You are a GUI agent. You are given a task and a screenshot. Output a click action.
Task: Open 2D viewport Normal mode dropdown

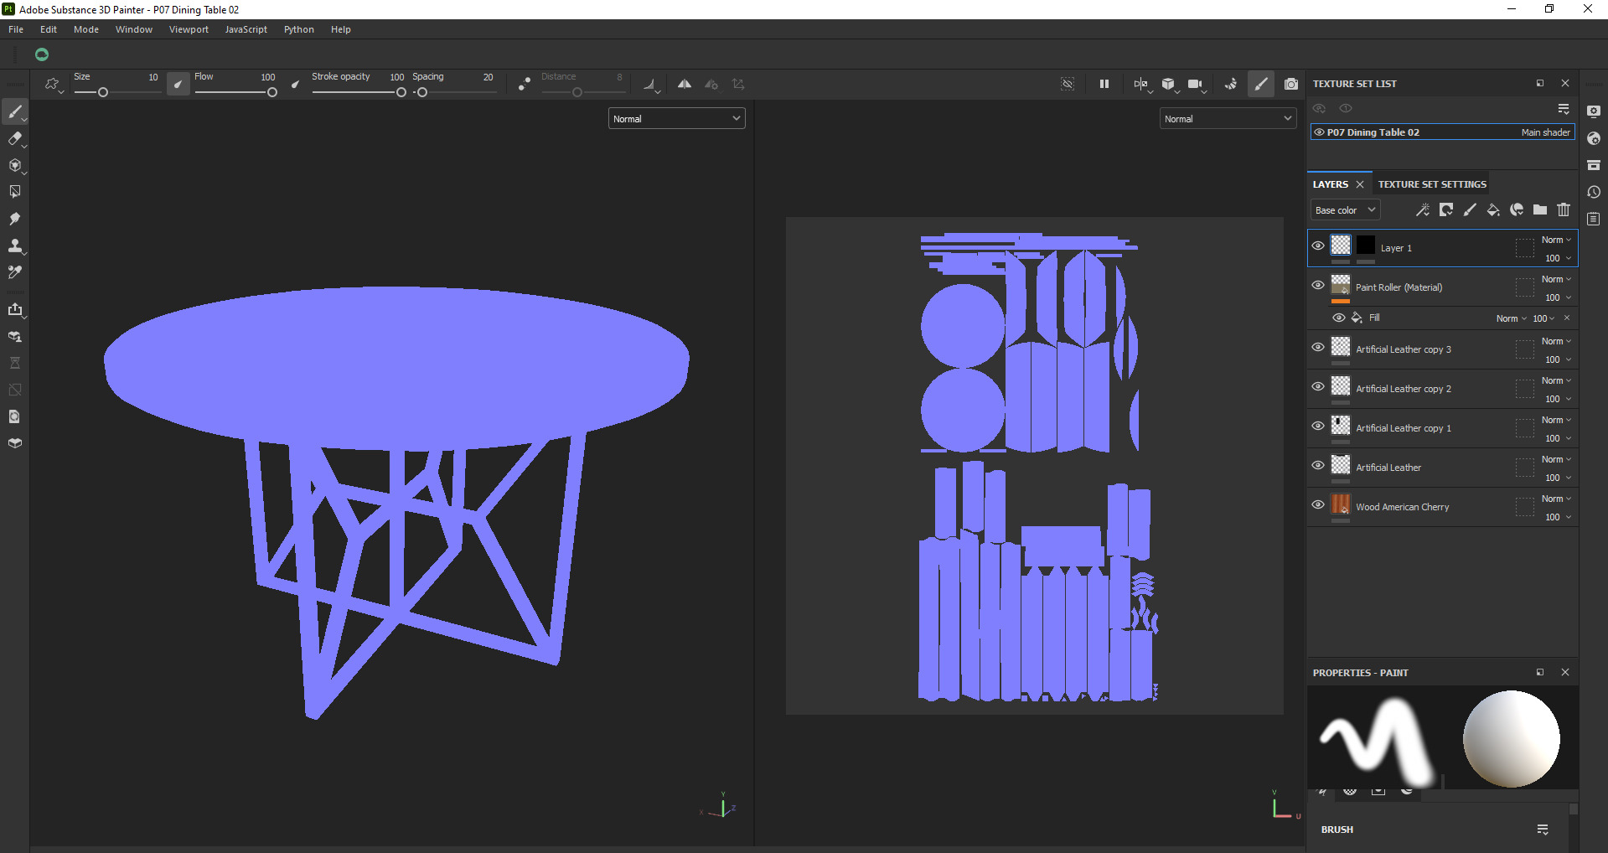(x=1228, y=119)
